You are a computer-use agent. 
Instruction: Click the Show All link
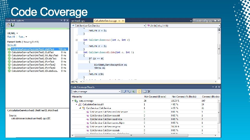[x=12, y=45]
